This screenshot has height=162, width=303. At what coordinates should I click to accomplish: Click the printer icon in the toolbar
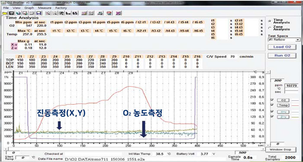(x=100, y=13)
